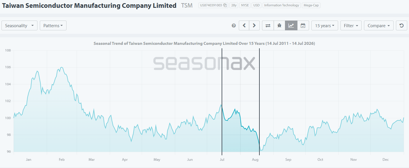Click the Mega-Cap tag
Image resolution: width=409 pixels, height=168 pixels.
pos(311,5)
